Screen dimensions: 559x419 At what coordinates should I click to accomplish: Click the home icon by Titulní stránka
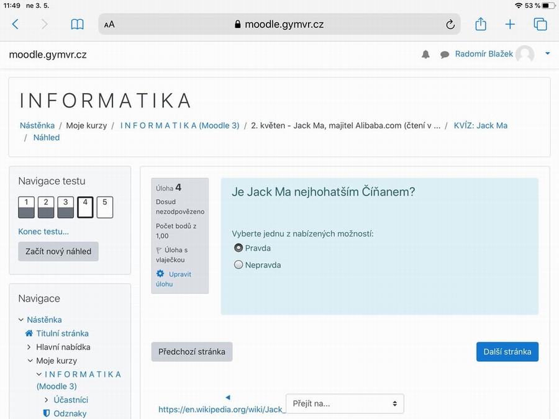coord(29,333)
